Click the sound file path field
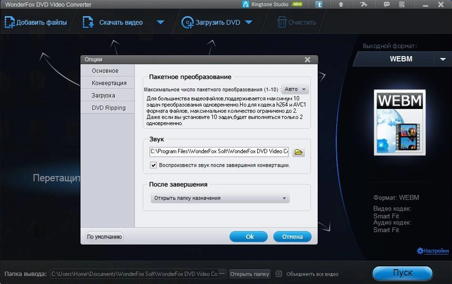Viewport: 452px width, 284px height. click(219, 152)
